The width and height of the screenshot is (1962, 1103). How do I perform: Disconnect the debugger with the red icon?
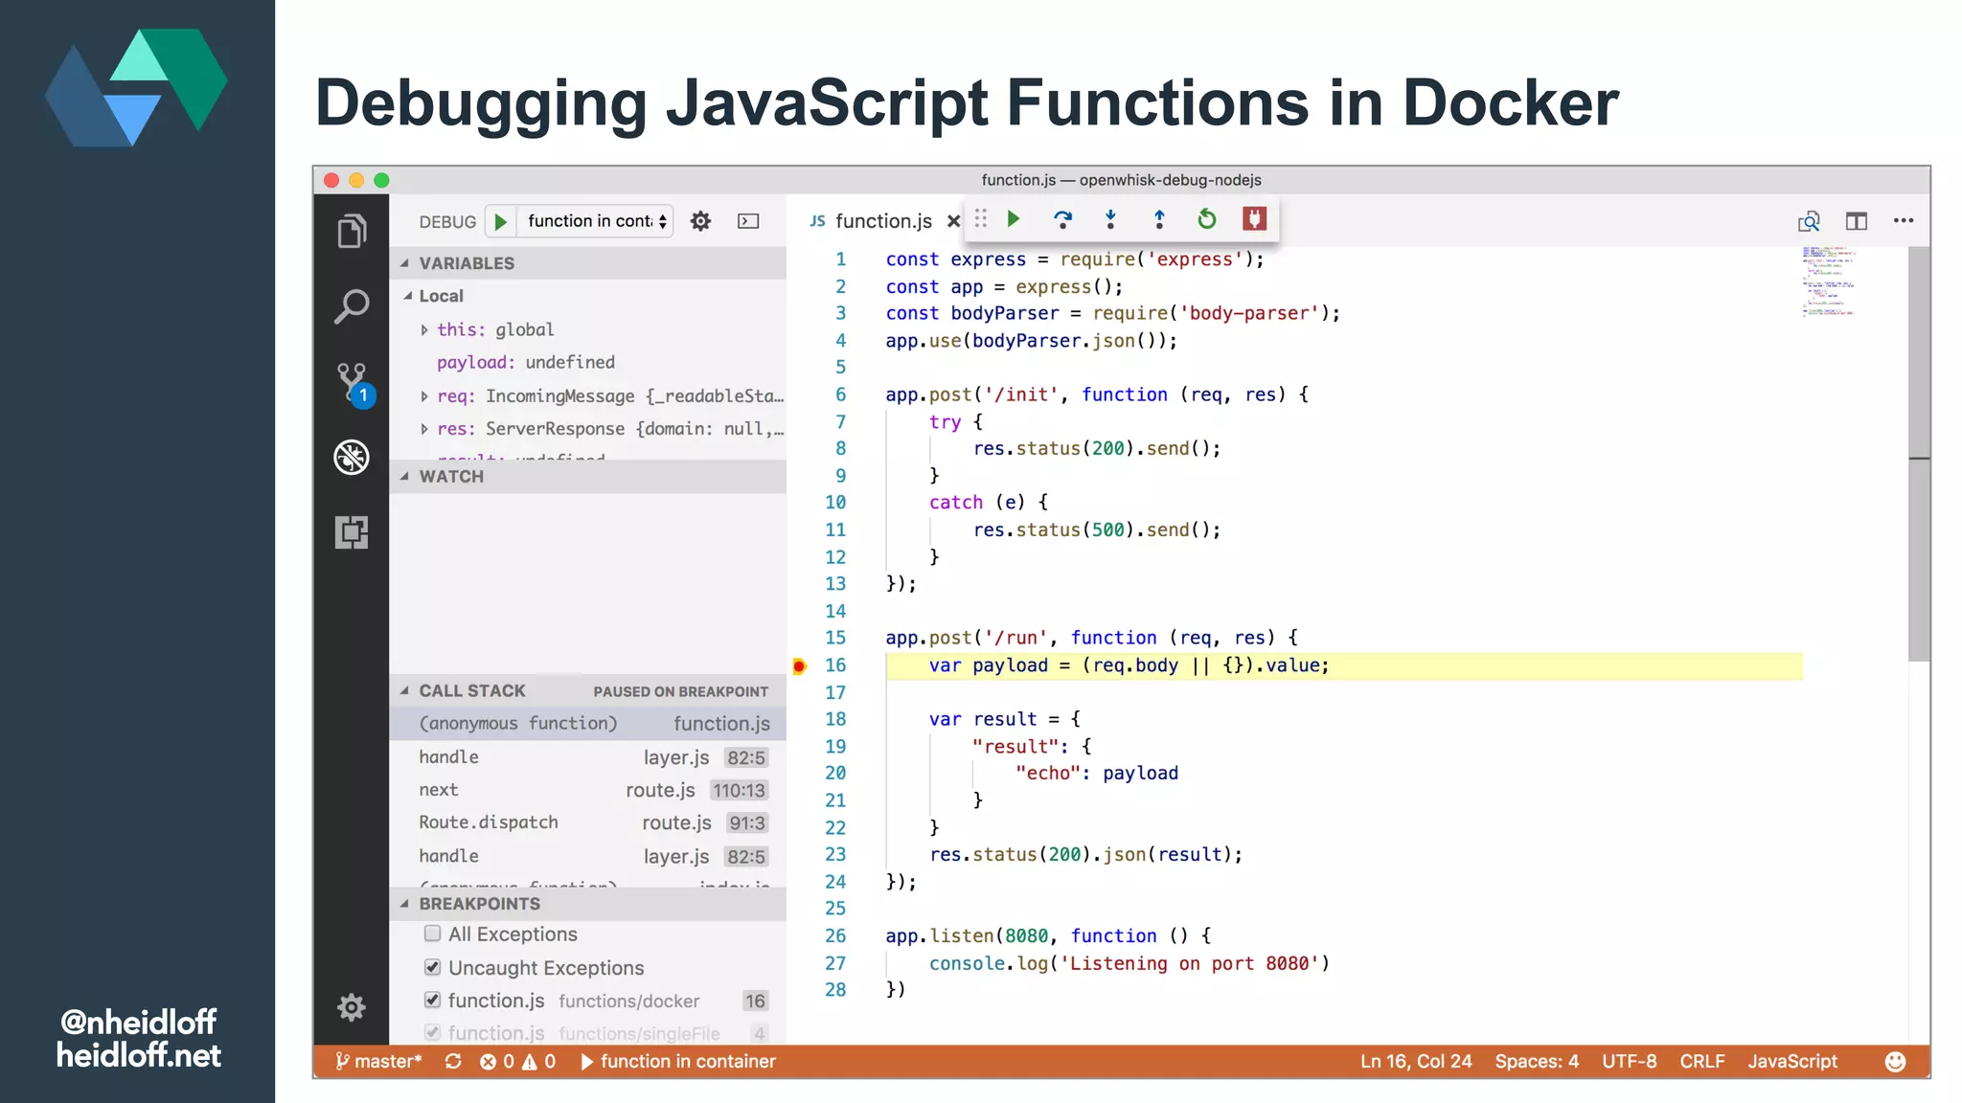tap(1254, 219)
